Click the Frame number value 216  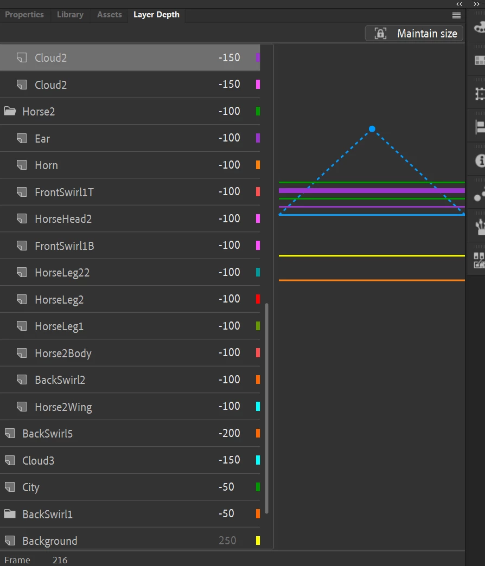point(60,560)
